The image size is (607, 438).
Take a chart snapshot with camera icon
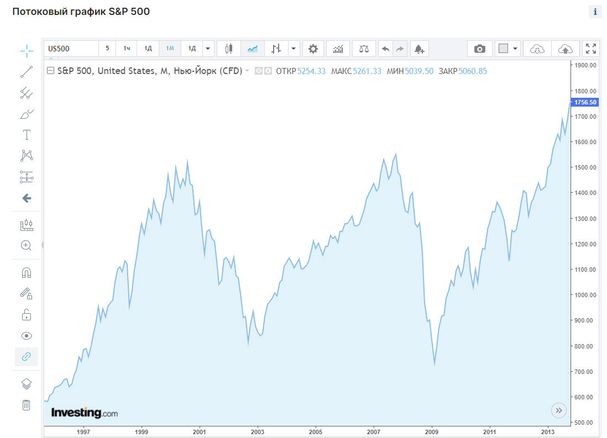click(x=479, y=49)
